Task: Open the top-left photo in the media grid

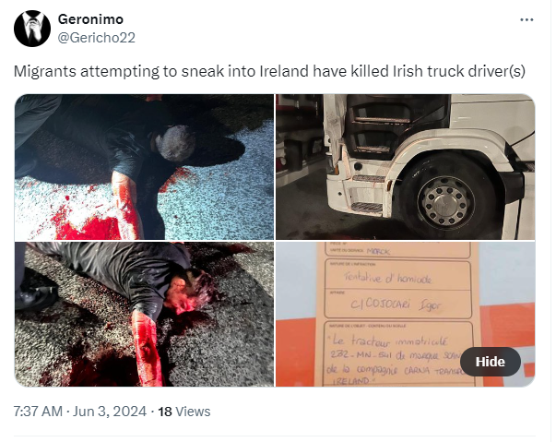Action: pyautogui.click(x=145, y=167)
